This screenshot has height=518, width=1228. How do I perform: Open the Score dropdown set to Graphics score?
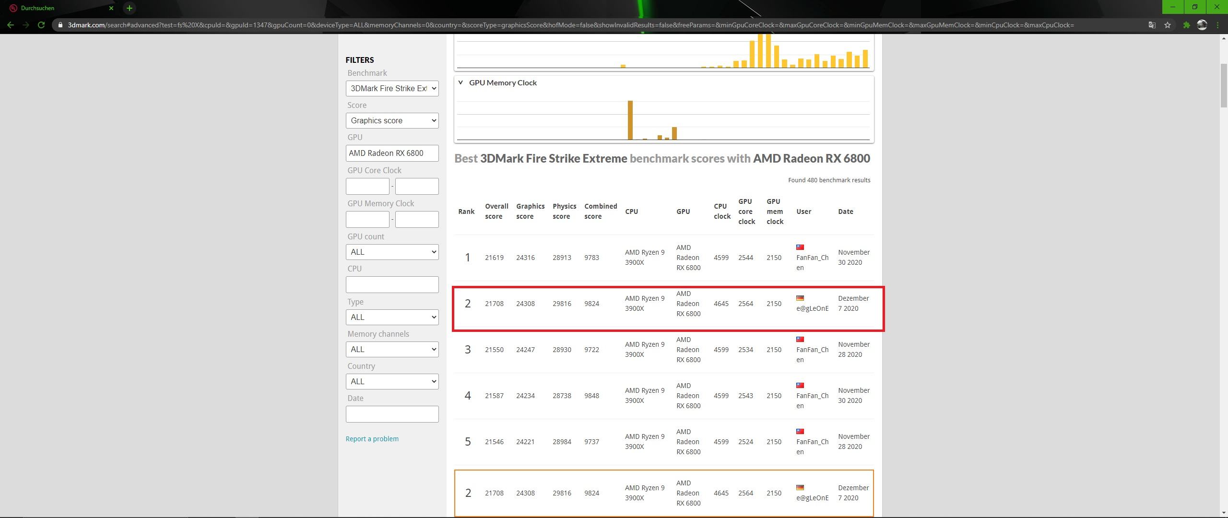(392, 120)
